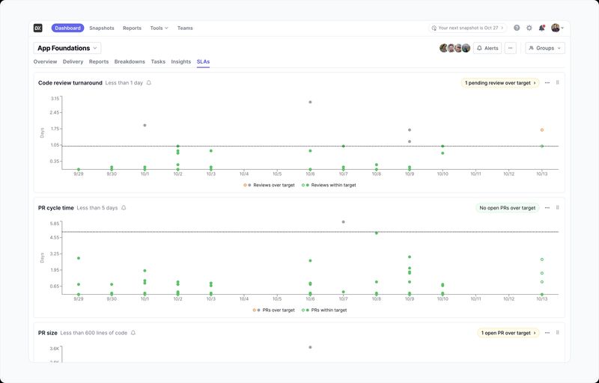Switch to the Breakdowns tab
Image resolution: width=599 pixels, height=383 pixels.
130,61
